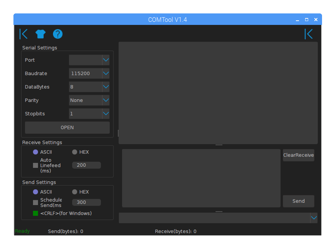332x243 pixels.
Task: Open the Parity dropdown arrow
Action: [x=106, y=100]
